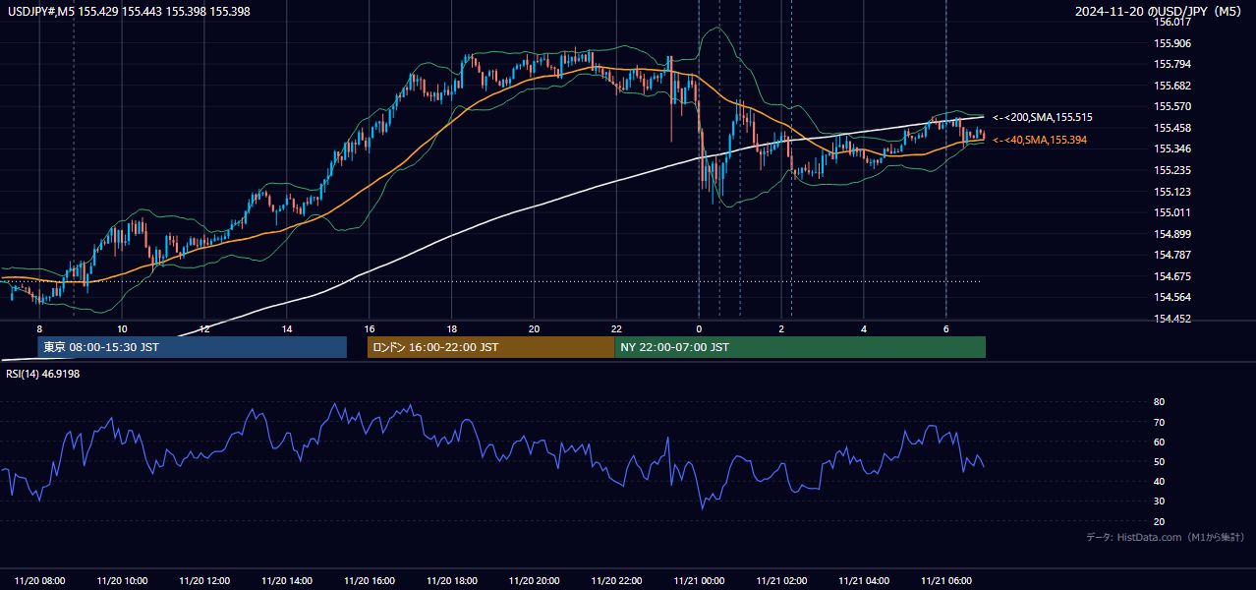Click RSI level 30 on the axis

1160,501
